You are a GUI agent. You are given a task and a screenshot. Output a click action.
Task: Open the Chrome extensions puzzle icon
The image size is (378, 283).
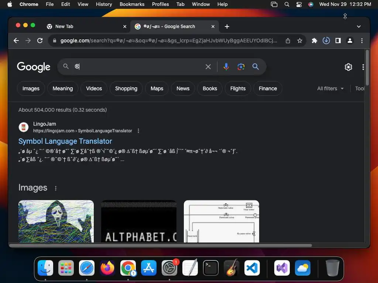pyautogui.click(x=315, y=41)
